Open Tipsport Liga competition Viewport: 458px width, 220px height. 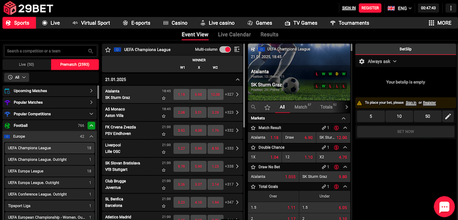(49, 206)
